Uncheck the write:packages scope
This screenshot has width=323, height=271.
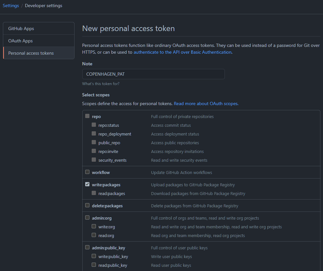pyautogui.click(x=87, y=184)
